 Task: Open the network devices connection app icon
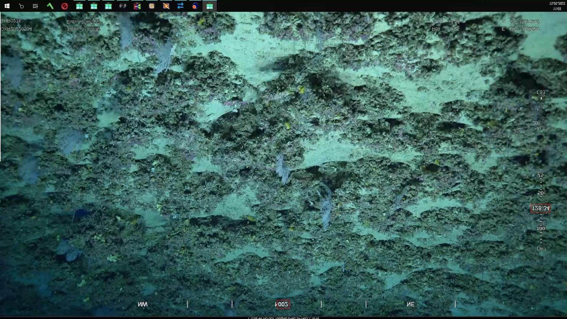[123, 6]
